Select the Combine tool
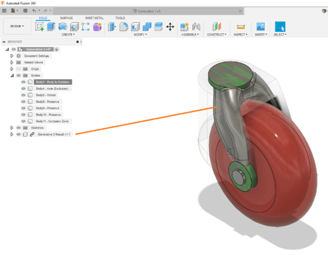 point(147,27)
